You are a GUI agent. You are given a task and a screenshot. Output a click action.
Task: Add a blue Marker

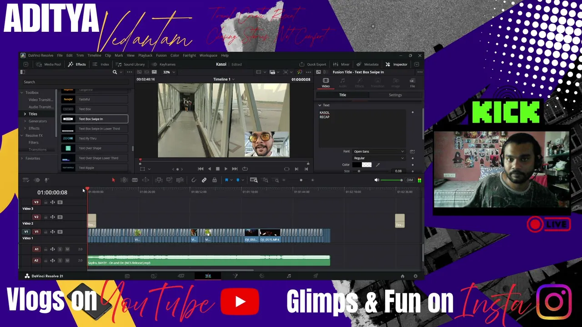[238, 180]
